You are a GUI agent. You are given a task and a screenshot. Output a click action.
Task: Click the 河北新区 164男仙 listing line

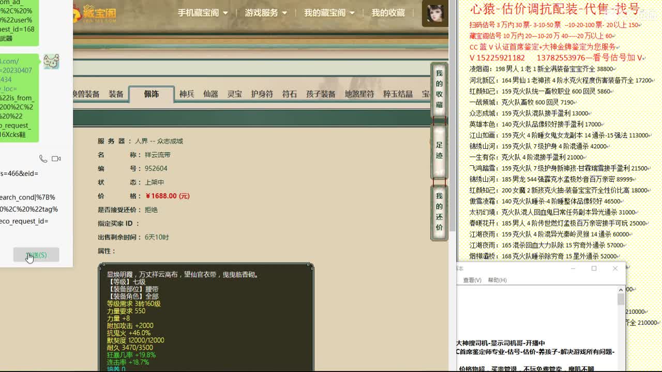562,80
